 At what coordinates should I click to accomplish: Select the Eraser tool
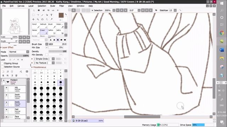44,32
